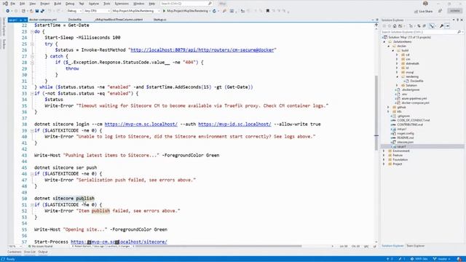Click the Dockerfile file icon under rendering
The width and height of the screenshot is (466, 262).
[407, 81]
